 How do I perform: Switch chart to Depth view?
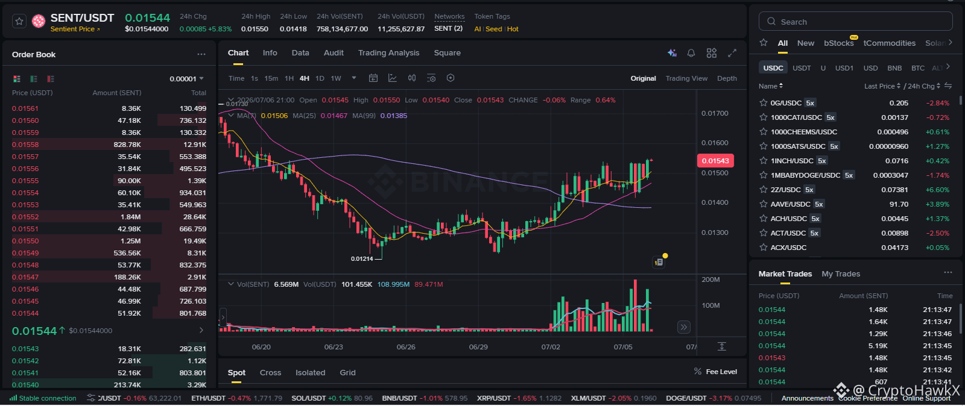727,78
